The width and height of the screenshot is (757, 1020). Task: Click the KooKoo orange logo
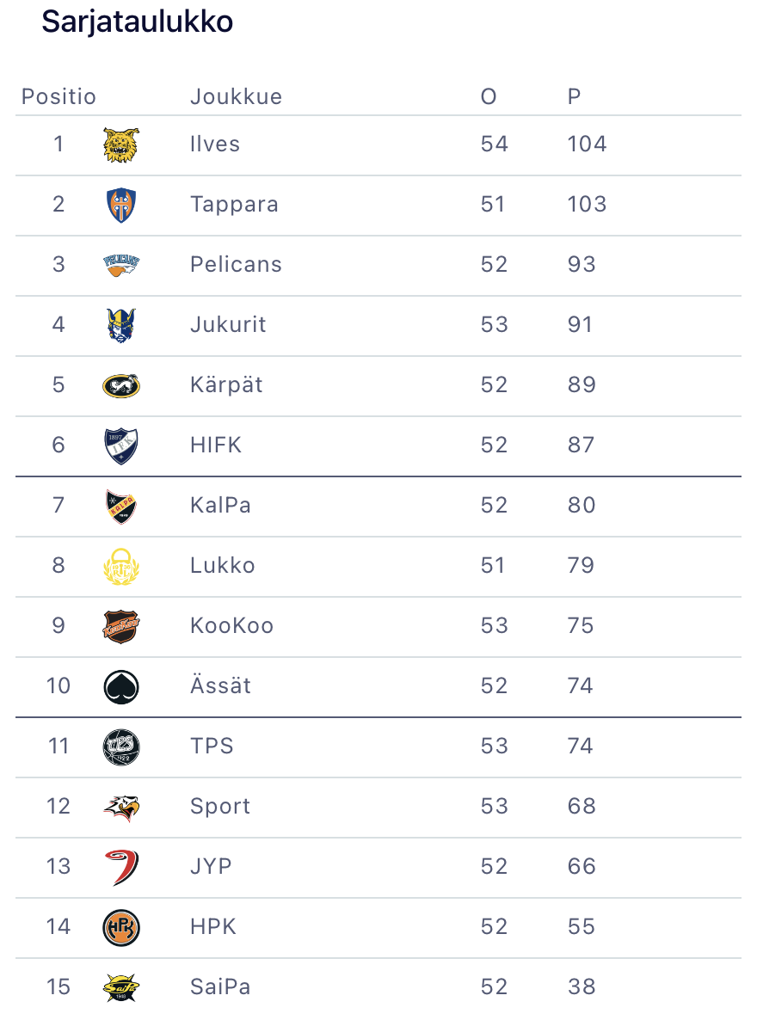120,626
